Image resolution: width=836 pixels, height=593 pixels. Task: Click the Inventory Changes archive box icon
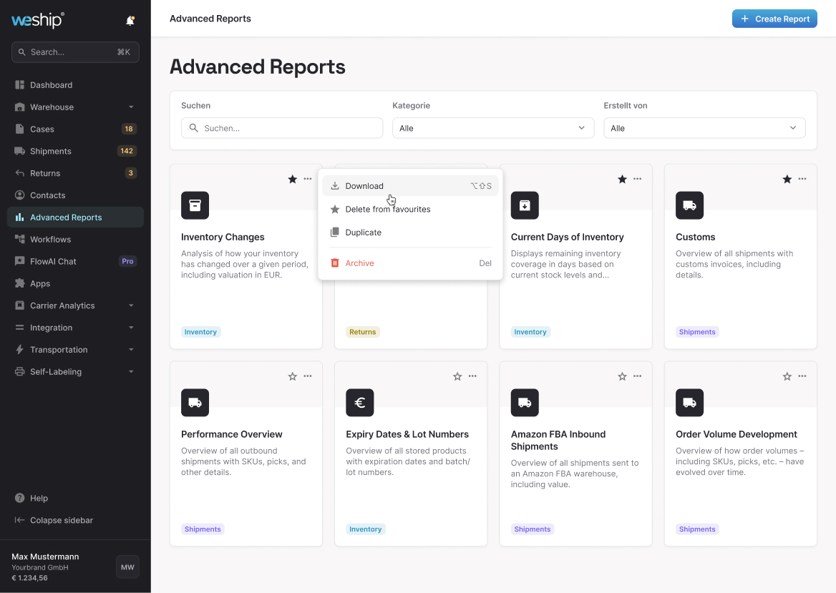coord(195,205)
